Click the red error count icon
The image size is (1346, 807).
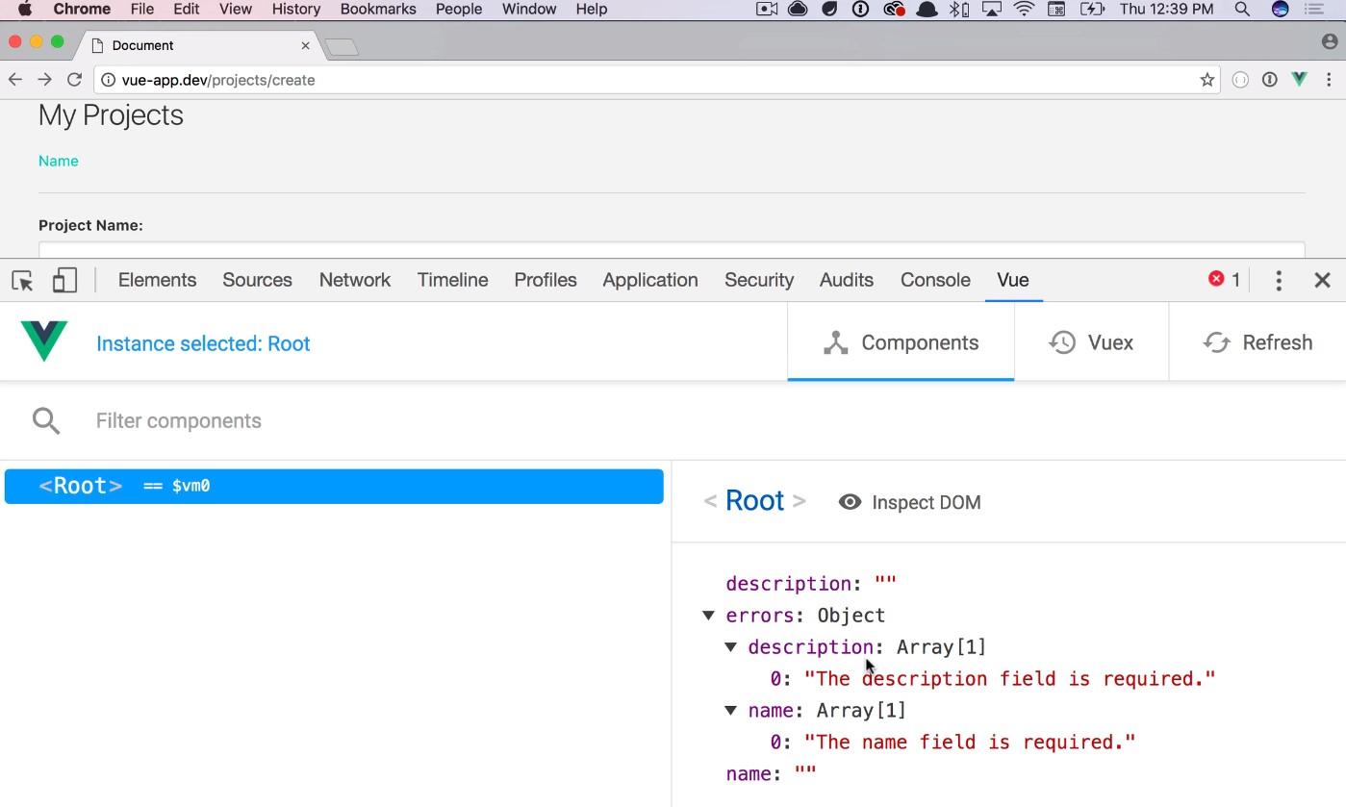coord(1217,279)
